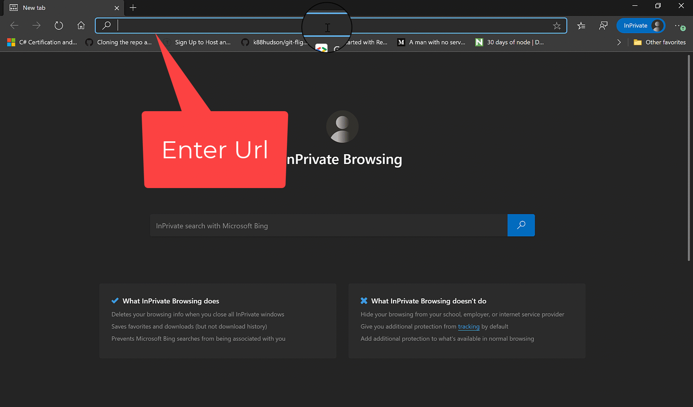Open C# Certification bookmark
This screenshot has height=407, width=693.
42,42
